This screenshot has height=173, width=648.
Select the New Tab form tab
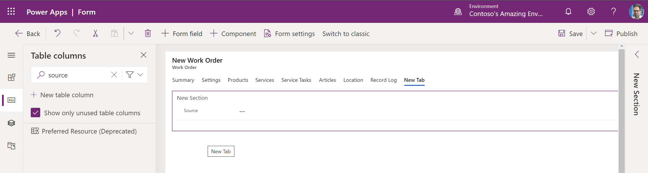(x=414, y=80)
